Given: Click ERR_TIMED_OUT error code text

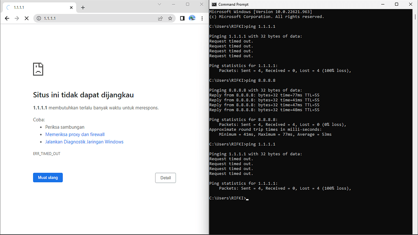Looking at the screenshot, I should [47, 154].
